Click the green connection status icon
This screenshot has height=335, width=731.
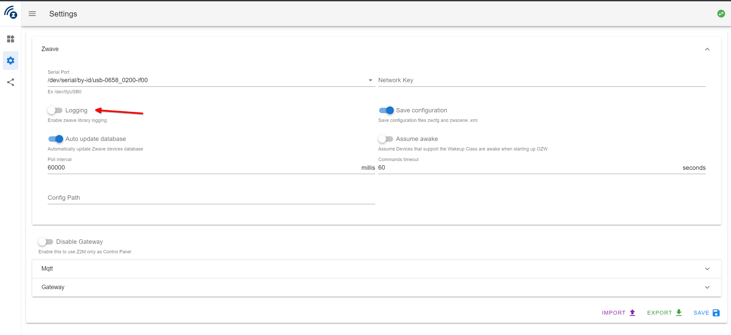pyautogui.click(x=721, y=14)
